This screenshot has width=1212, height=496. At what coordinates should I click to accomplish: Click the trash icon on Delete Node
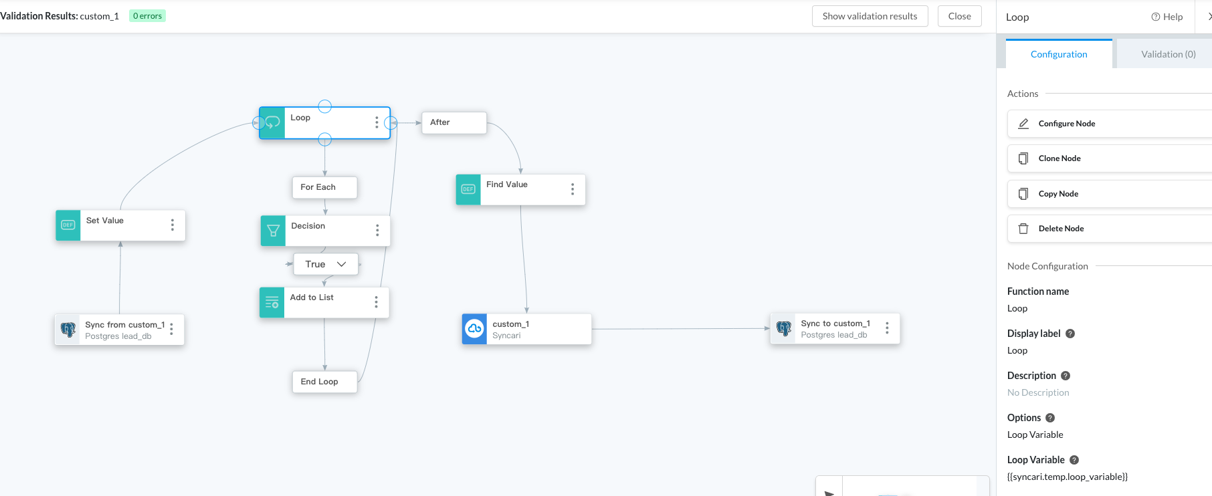pos(1023,229)
